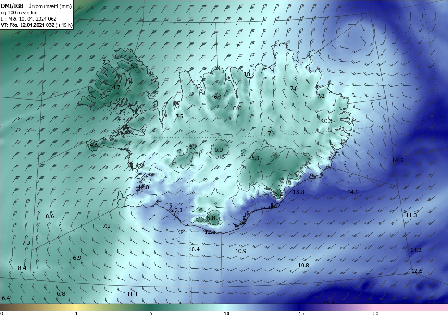The height and width of the screenshot is (317, 448).
Task: Click the 'IT: Mið. 10. 04. 2024 06Z' line
Action: point(29,19)
